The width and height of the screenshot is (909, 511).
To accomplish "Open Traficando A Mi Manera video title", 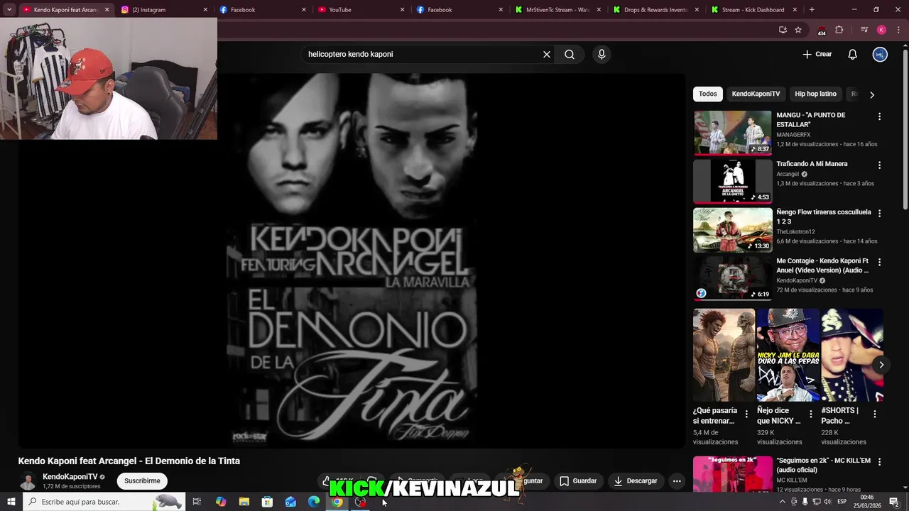I will pos(812,164).
